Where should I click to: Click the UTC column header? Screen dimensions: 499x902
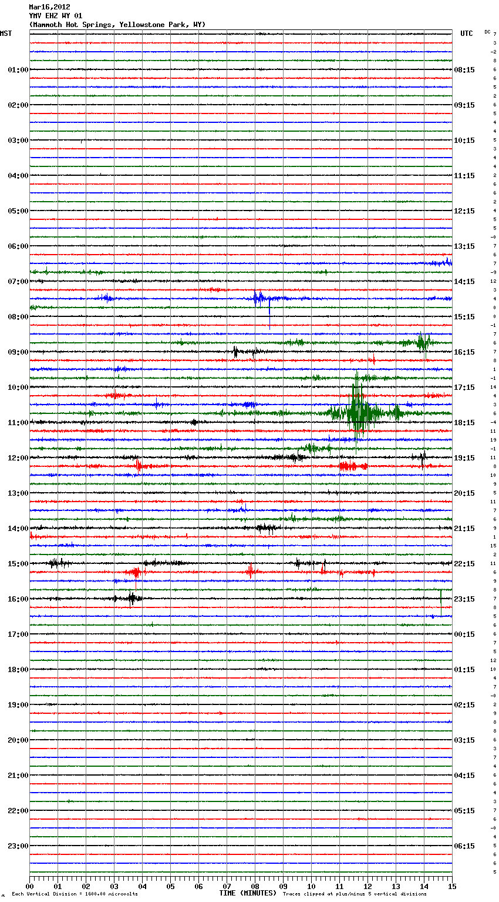pos(466,34)
